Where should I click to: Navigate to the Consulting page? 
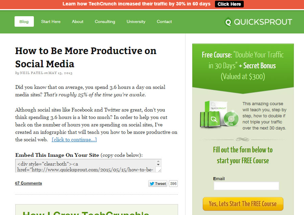click(x=105, y=21)
